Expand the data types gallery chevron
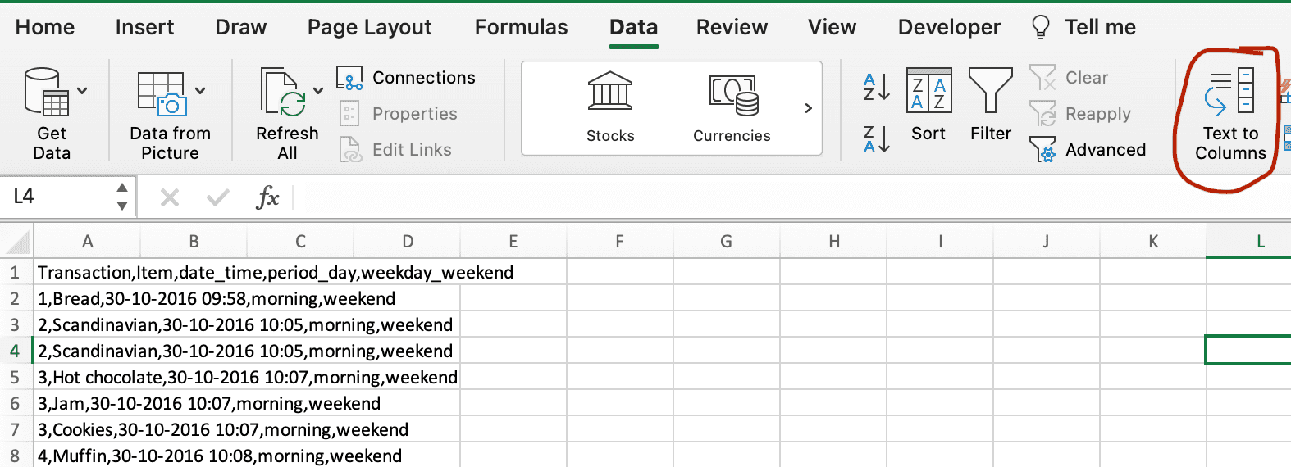1291x467 pixels. pyautogui.click(x=808, y=108)
